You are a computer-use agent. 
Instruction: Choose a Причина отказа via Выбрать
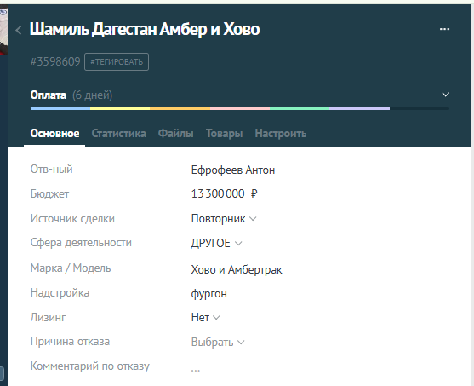pyautogui.click(x=218, y=342)
